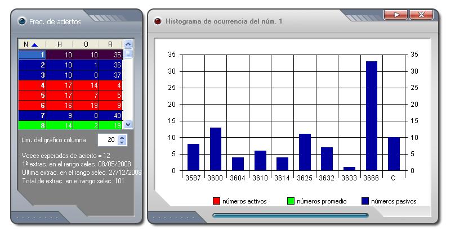Click the progress bar below the histogram
464x240 pixels.
291,215
